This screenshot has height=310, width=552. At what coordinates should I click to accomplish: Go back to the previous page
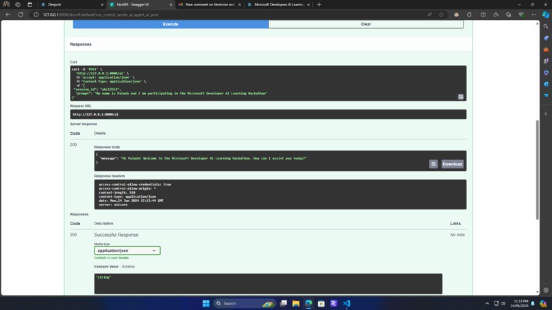tap(8, 15)
